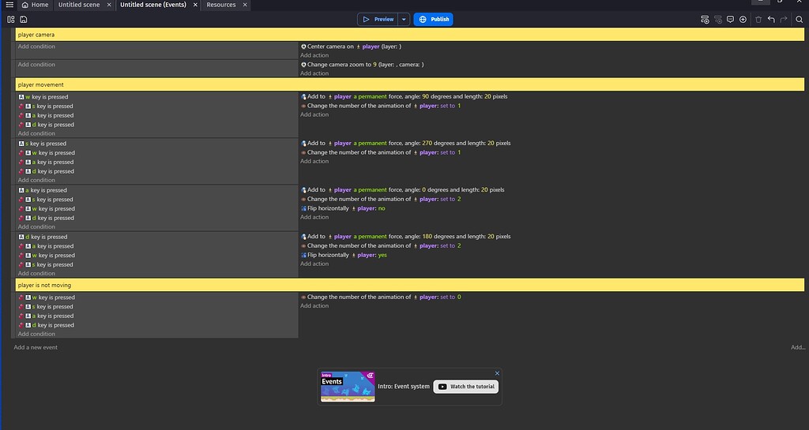Click the flip icon beside Flip horizontally player: yes
The width and height of the screenshot is (809, 430).
(x=303, y=256)
